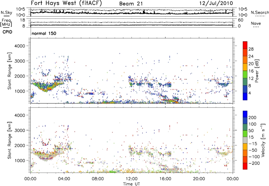Click the '-100' Velocity color bar label
The image size is (269, 186).
click(254, 157)
